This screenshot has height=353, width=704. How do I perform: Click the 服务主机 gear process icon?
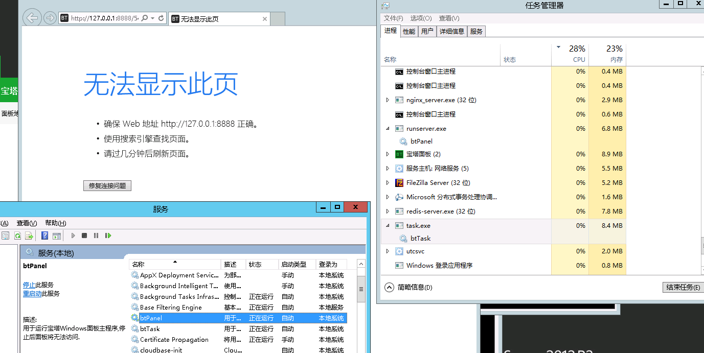[399, 169]
